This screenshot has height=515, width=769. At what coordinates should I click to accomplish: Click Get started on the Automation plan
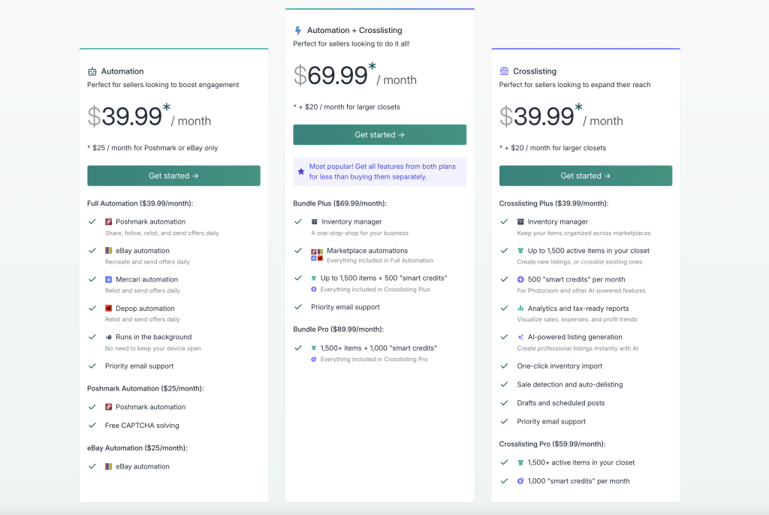173,176
